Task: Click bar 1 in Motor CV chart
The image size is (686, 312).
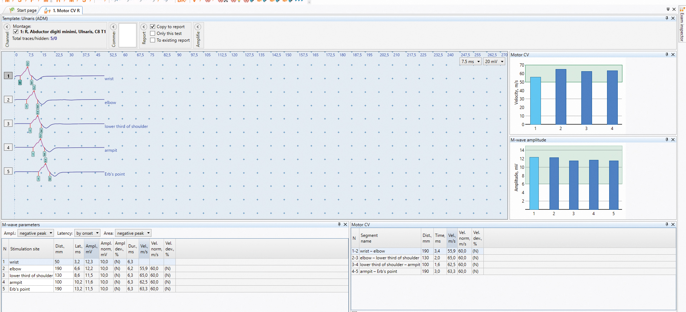Action: pos(535,101)
